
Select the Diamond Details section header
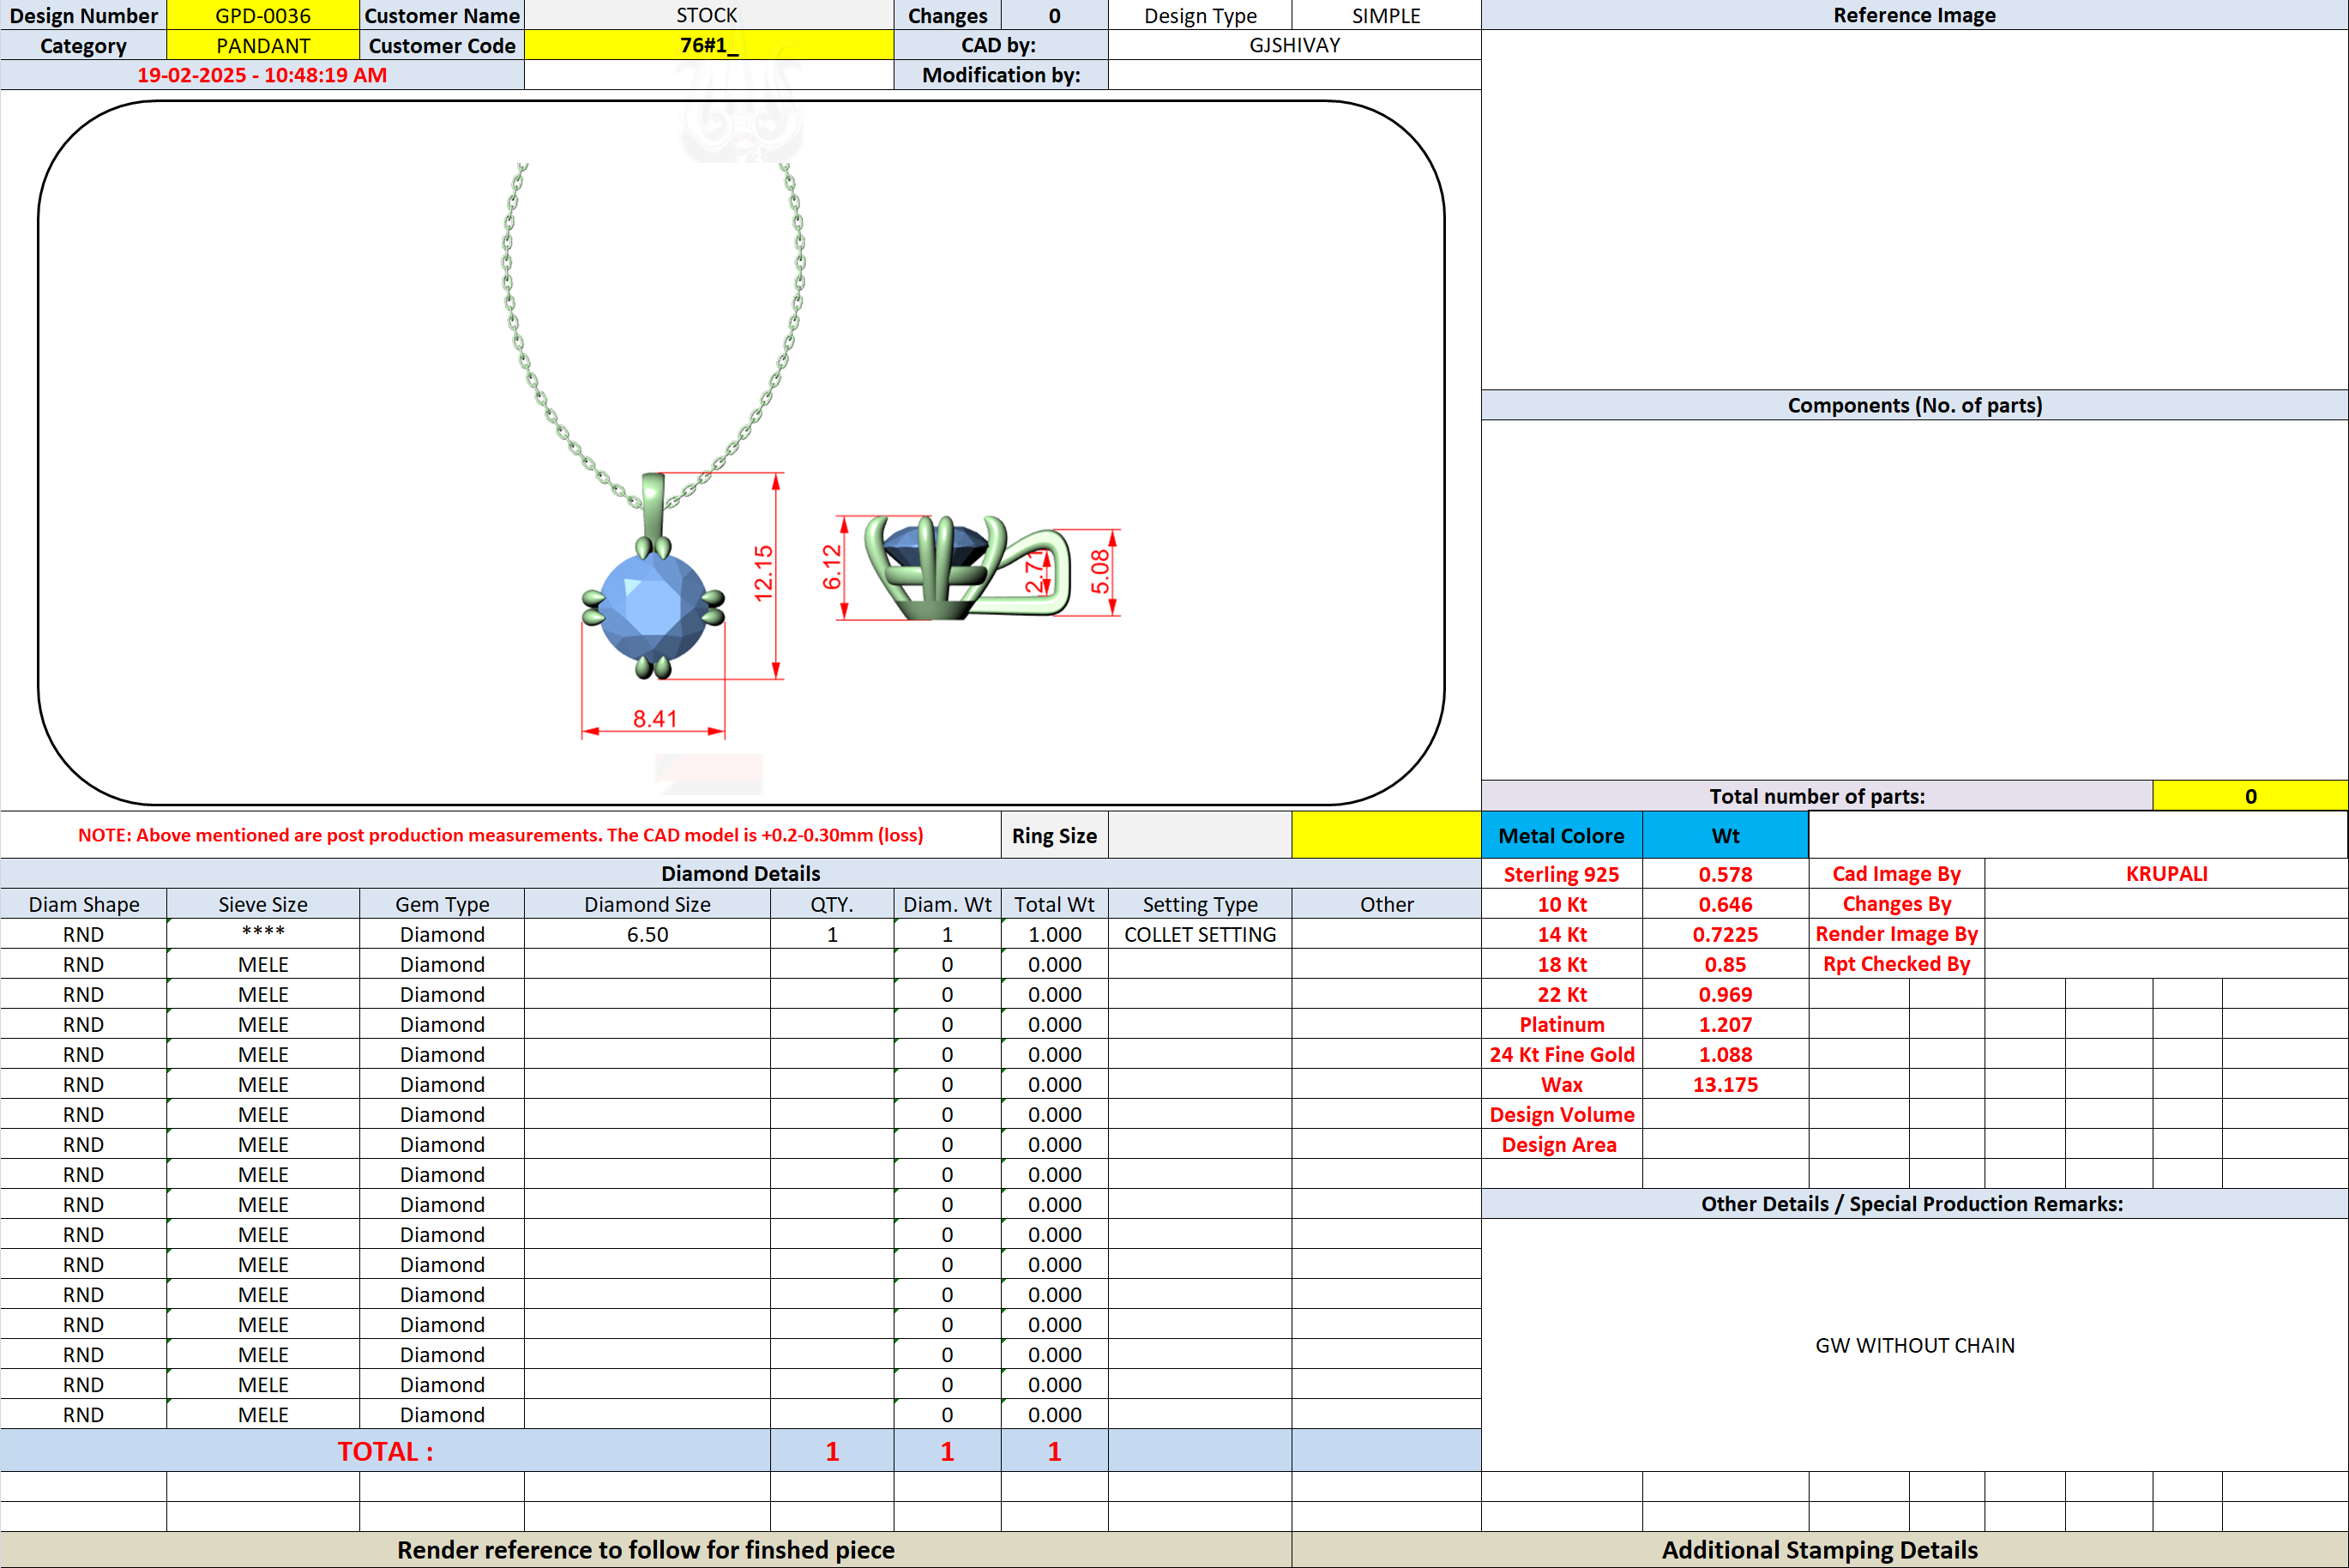(x=741, y=873)
